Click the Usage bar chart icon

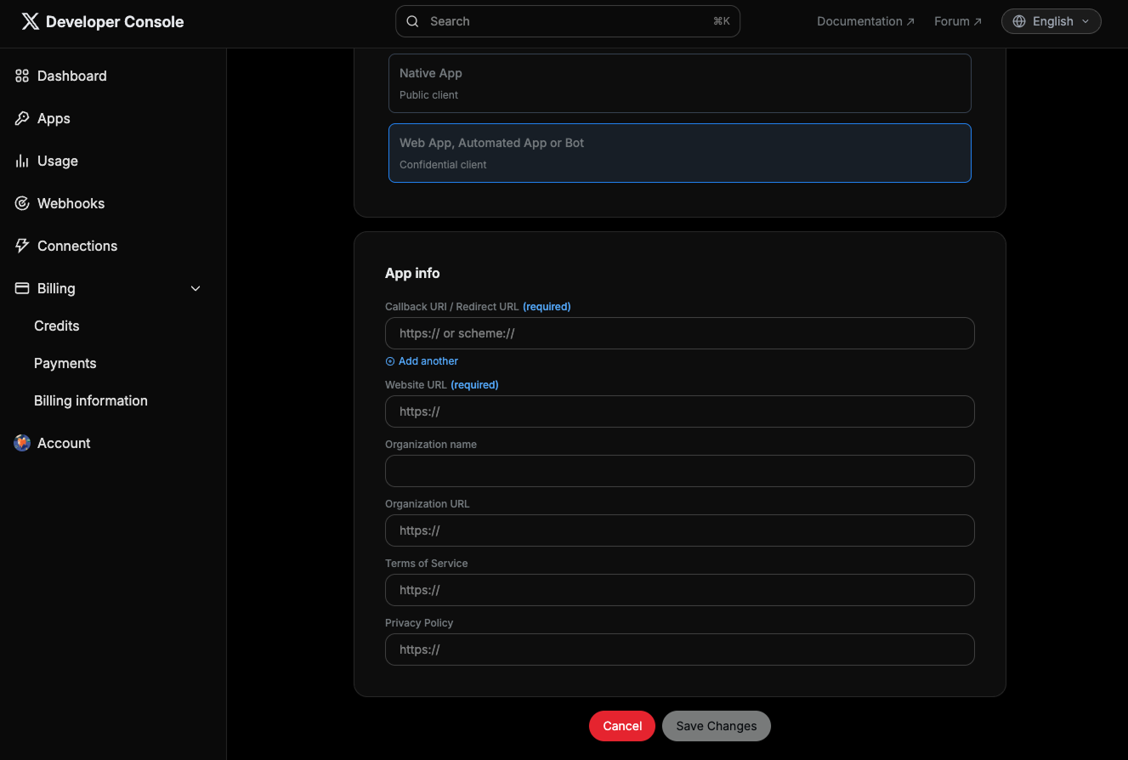22,161
